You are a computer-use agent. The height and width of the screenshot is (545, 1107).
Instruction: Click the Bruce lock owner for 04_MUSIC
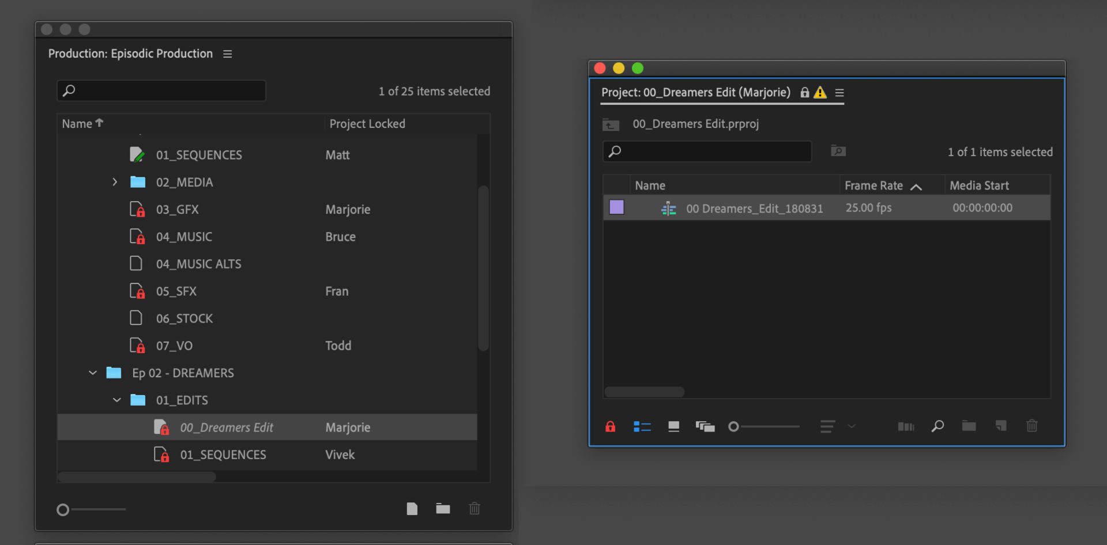point(340,237)
